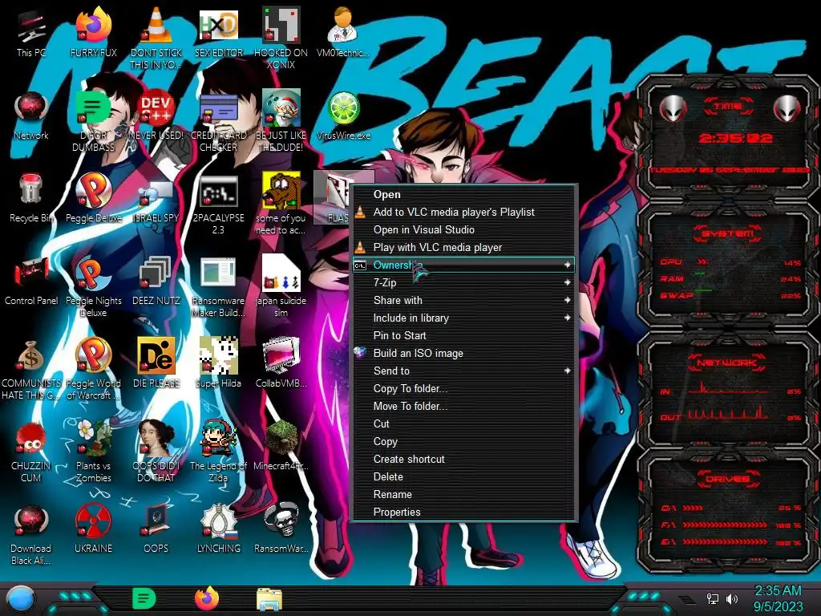Select the CollabVMB desktop icon

tap(281, 364)
